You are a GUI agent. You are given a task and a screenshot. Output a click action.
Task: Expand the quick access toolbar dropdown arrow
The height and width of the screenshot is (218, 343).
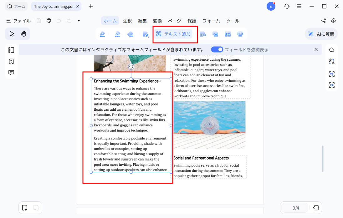tap(79, 21)
